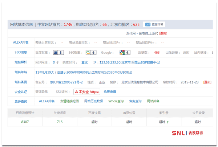This screenshot has height=147, width=218.
Task: Click Beijing ranking 625
Action: point(136,25)
